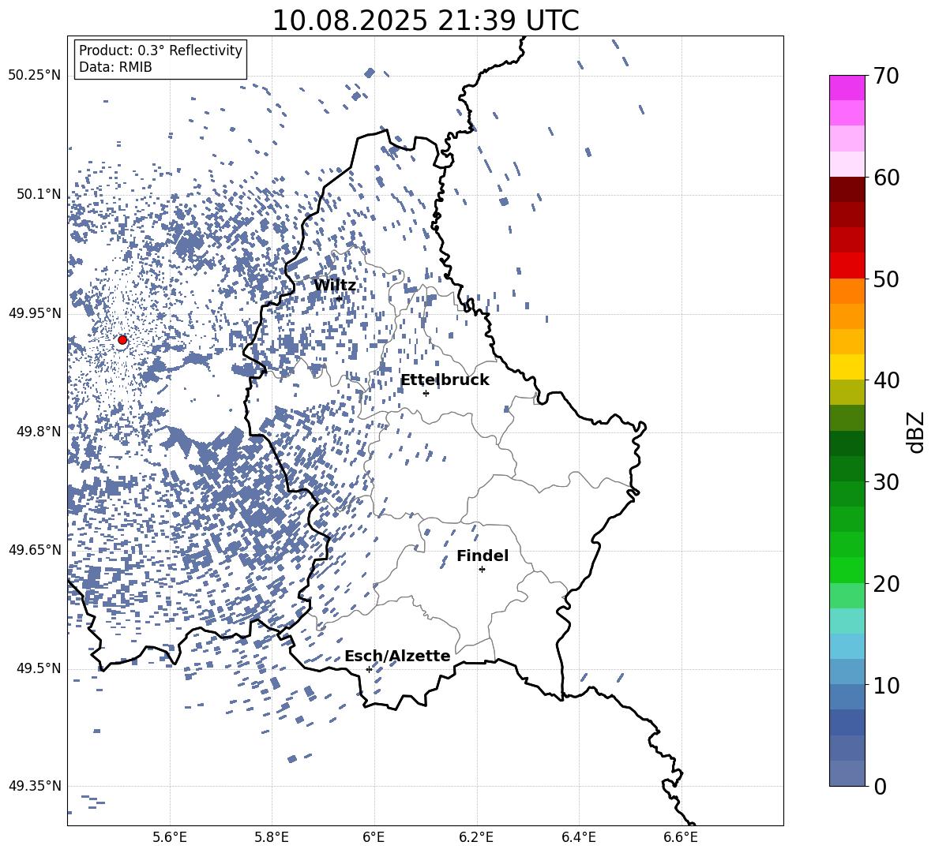Click the 20 value on the colorbar
Viewport: 935px width, 853px height.
(x=886, y=583)
